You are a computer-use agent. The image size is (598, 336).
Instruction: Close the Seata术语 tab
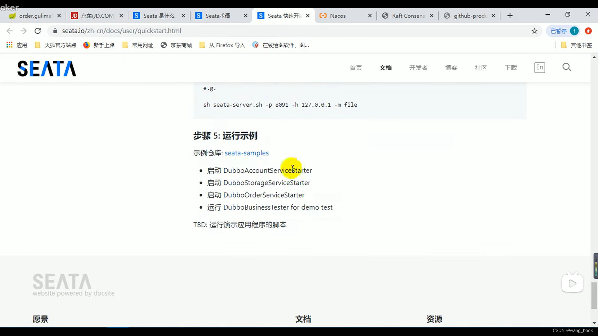(x=245, y=16)
